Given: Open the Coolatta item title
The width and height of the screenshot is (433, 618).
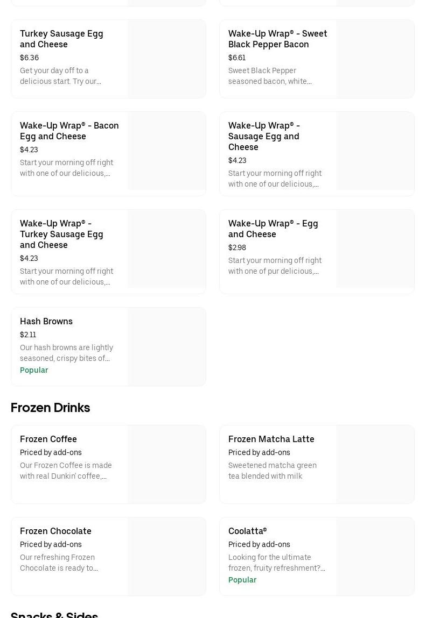Looking at the screenshot, I should point(247,531).
